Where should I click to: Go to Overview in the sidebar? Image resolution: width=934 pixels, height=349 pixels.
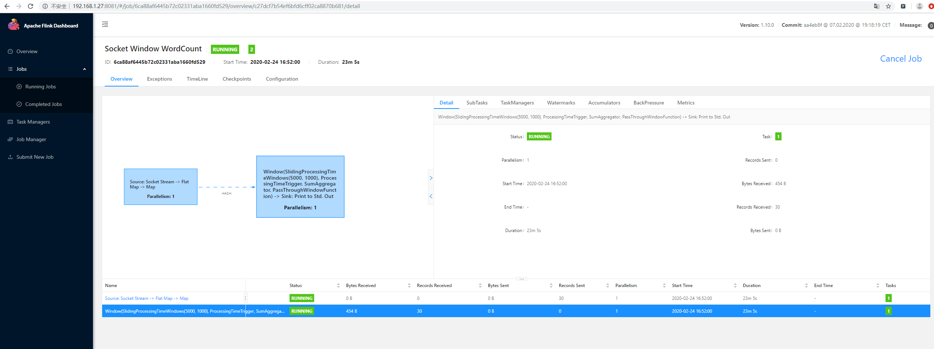pos(46,51)
